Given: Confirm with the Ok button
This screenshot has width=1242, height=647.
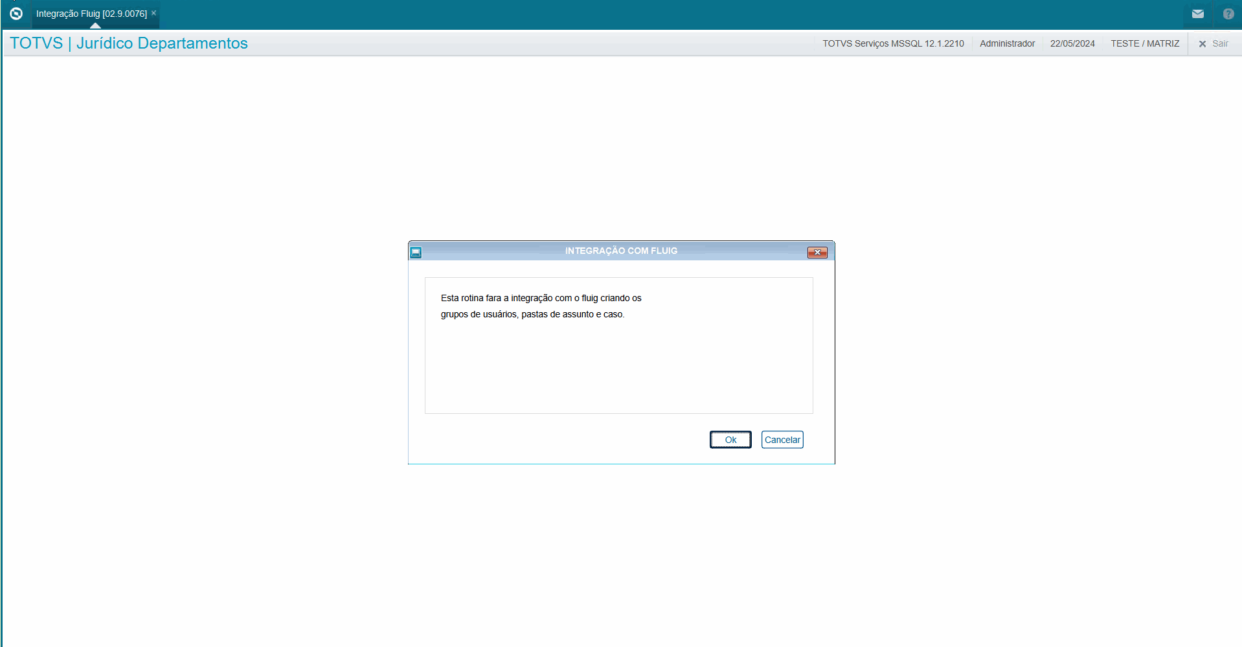Looking at the screenshot, I should click(730, 440).
